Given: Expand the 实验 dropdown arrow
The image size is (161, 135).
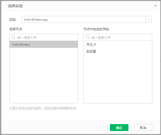Looking at the screenshot, I should click(x=149, y=20).
